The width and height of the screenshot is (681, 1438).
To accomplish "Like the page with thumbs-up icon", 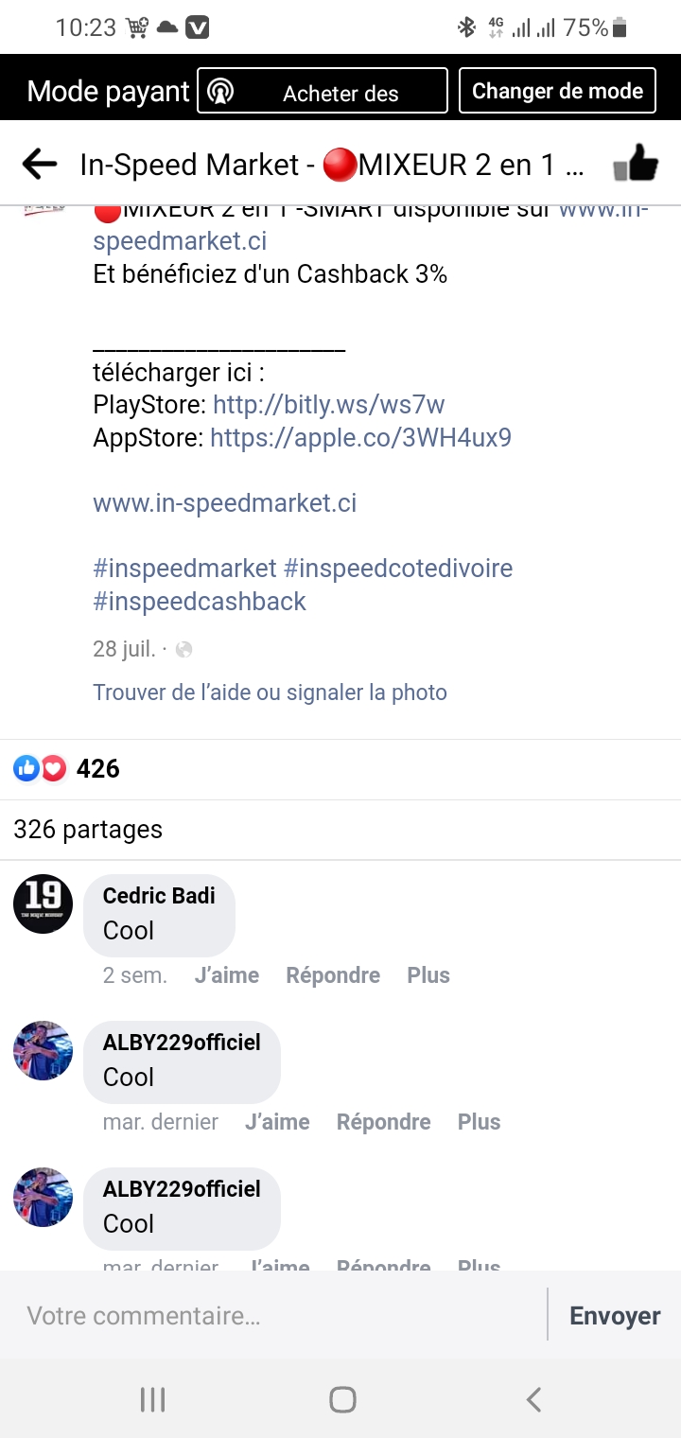I will (636, 165).
